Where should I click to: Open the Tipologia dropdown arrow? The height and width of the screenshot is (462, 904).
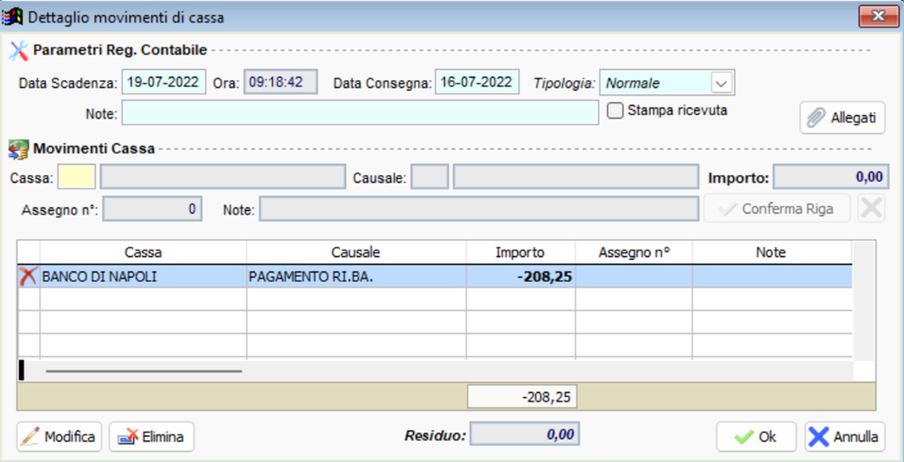point(722,83)
